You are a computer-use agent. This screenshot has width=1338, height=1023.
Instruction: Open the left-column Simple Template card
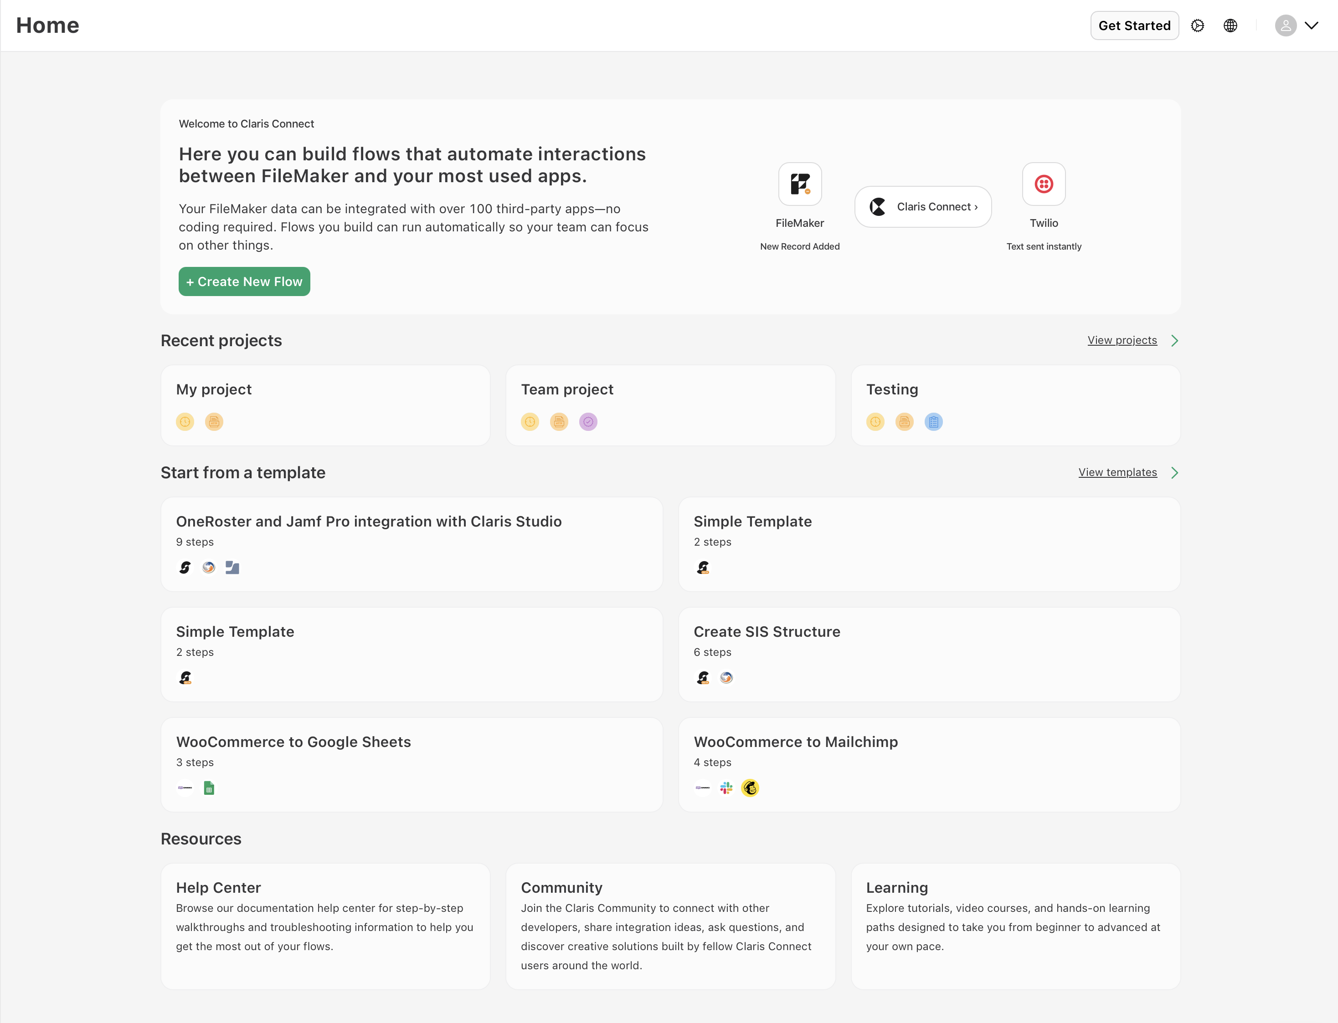(x=412, y=655)
